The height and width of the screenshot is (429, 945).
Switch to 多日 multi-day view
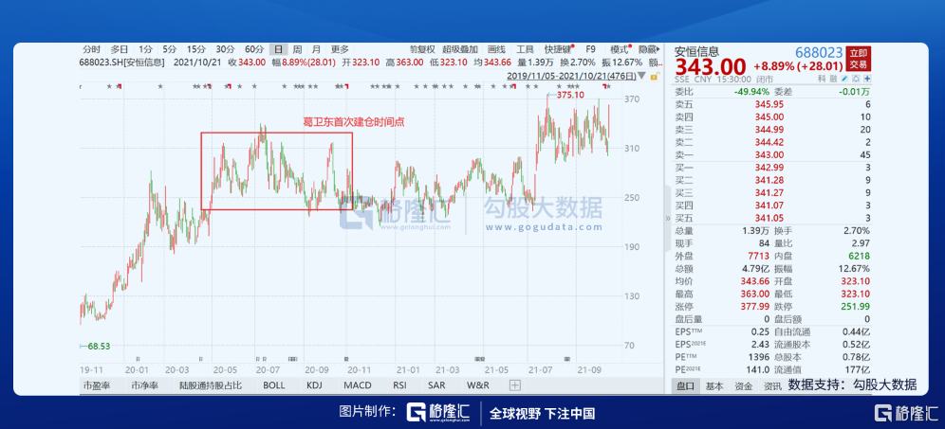tap(119, 49)
